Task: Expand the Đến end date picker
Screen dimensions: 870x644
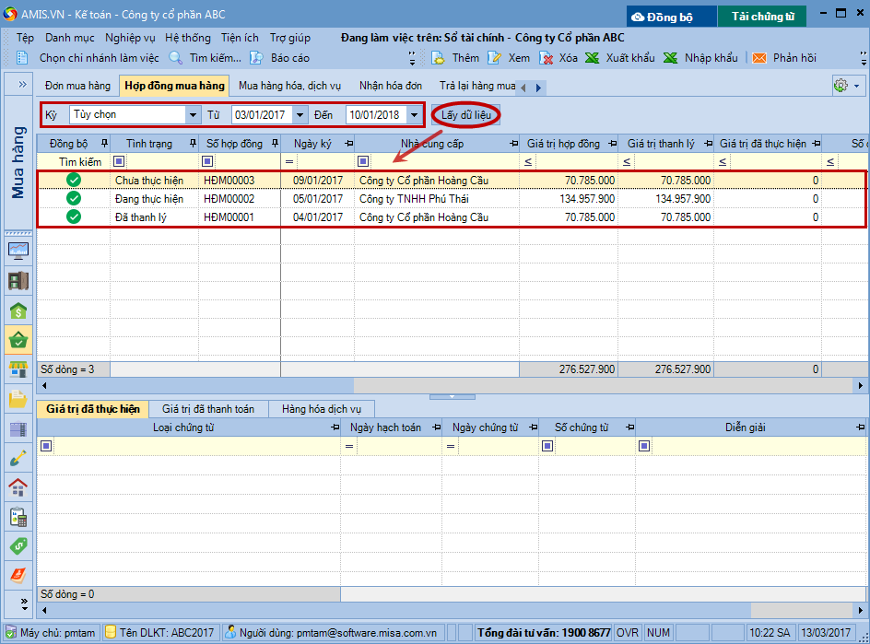Action: tap(414, 115)
